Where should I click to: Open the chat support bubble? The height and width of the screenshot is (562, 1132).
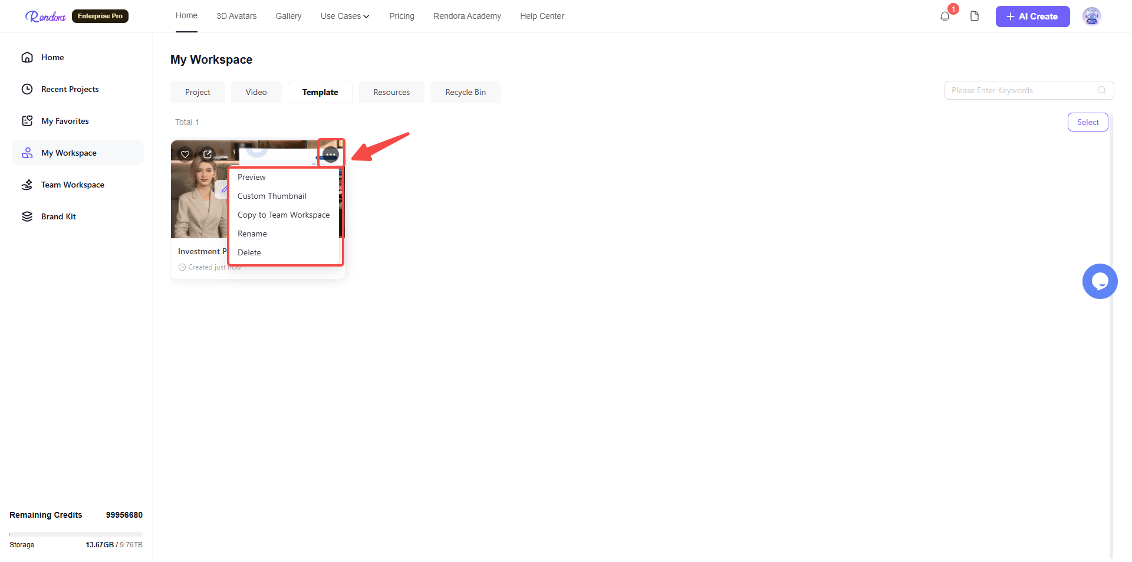pyautogui.click(x=1100, y=281)
